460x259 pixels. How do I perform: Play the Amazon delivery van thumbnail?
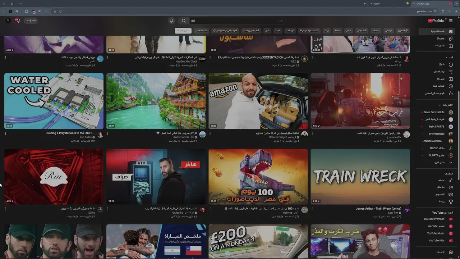[258, 101]
